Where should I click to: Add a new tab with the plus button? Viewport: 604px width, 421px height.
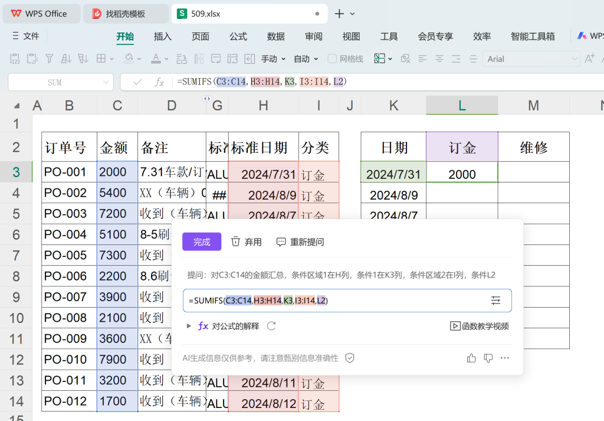[339, 14]
